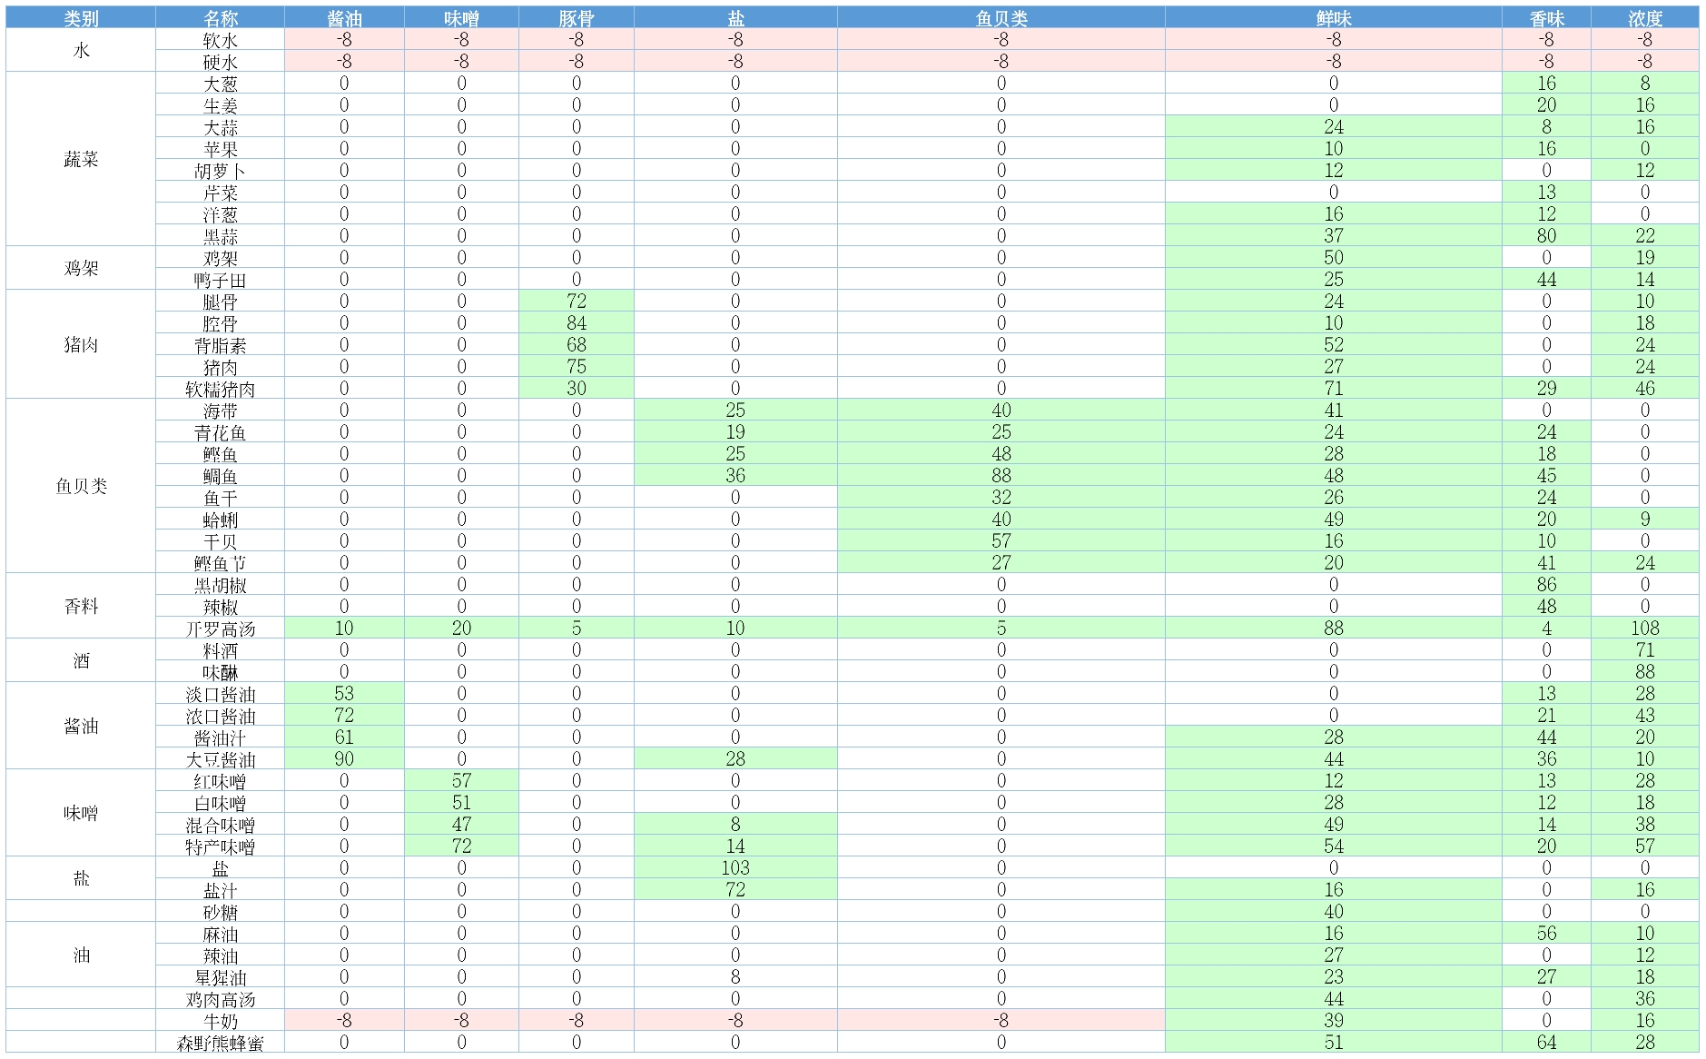This screenshot has height=1059, width=1706.
Task: Select the 牛奶 name cell
Action: pos(220,1021)
